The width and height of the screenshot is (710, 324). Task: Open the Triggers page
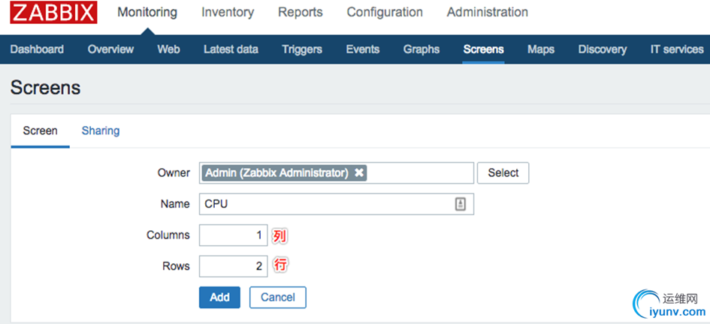point(302,49)
